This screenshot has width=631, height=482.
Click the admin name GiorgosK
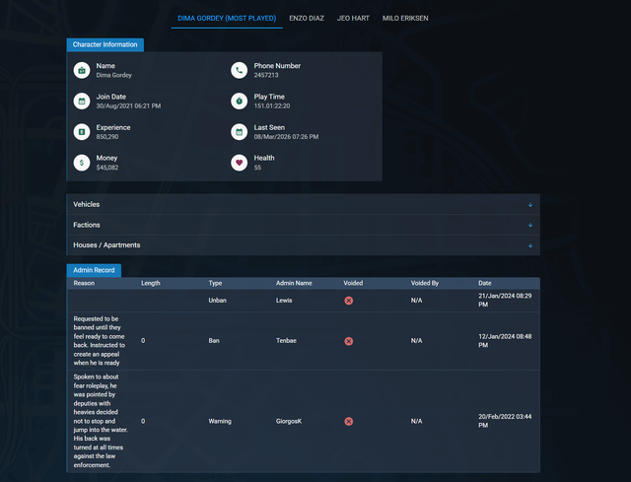289,421
